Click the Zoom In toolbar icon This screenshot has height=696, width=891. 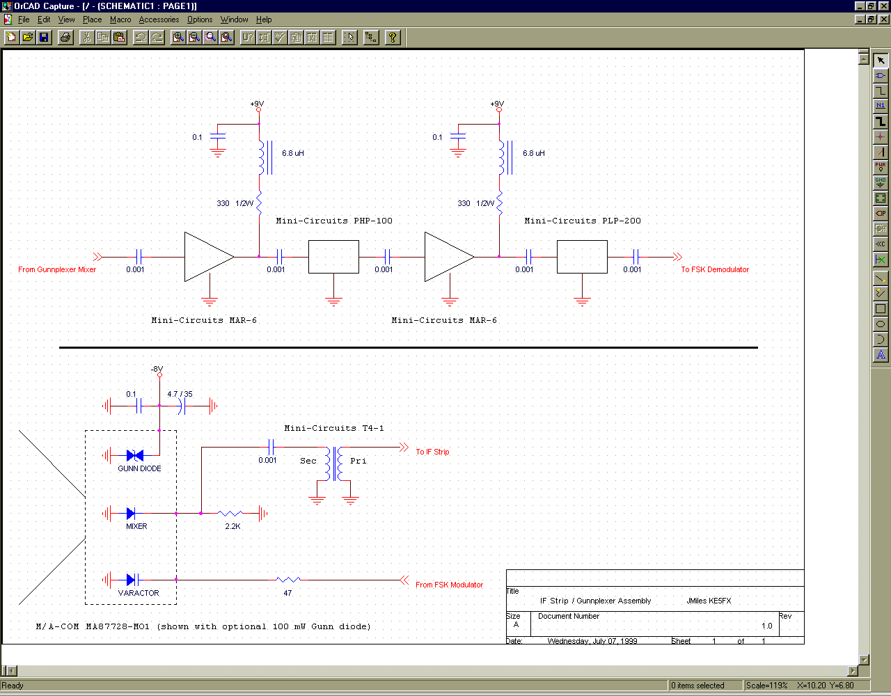point(178,38)
